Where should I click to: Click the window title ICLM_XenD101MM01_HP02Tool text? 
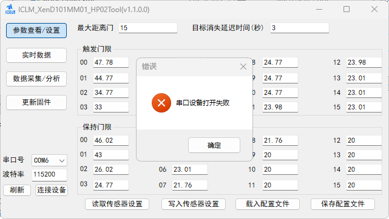tap(84, 10)
